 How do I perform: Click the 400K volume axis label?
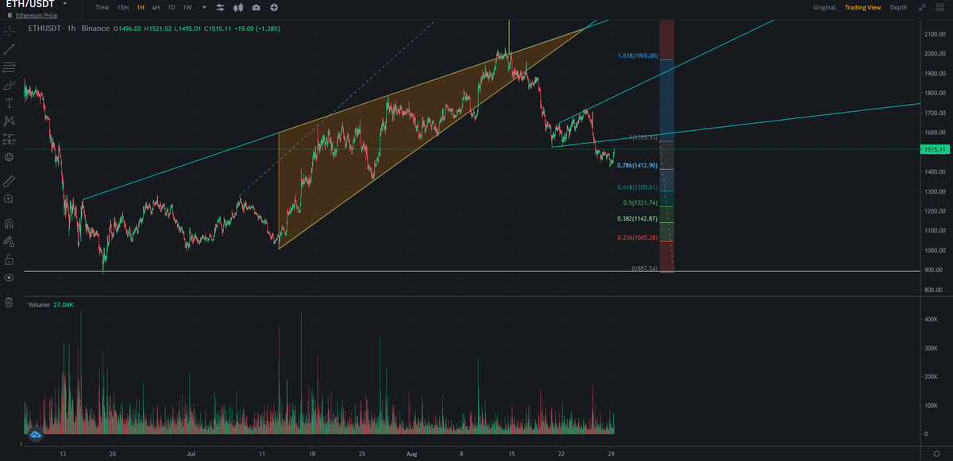931,319
